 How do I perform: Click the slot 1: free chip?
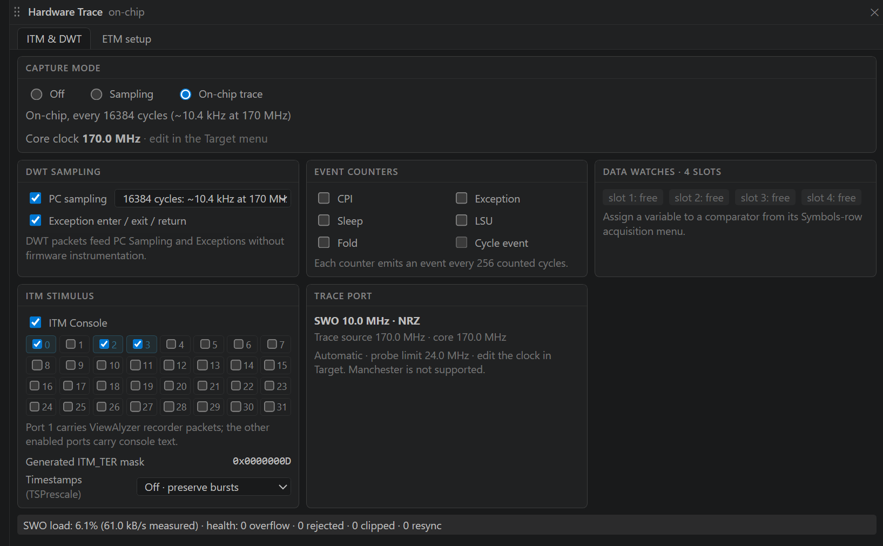click(x=633, y=198)
